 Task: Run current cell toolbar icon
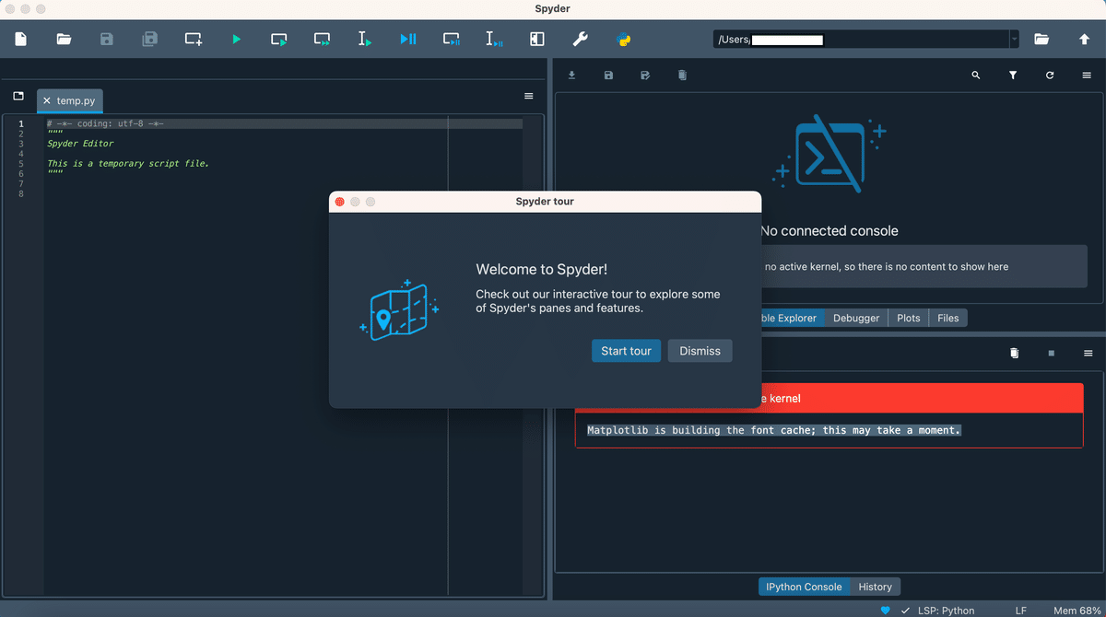pyautogui.click(x=279, y=39)
